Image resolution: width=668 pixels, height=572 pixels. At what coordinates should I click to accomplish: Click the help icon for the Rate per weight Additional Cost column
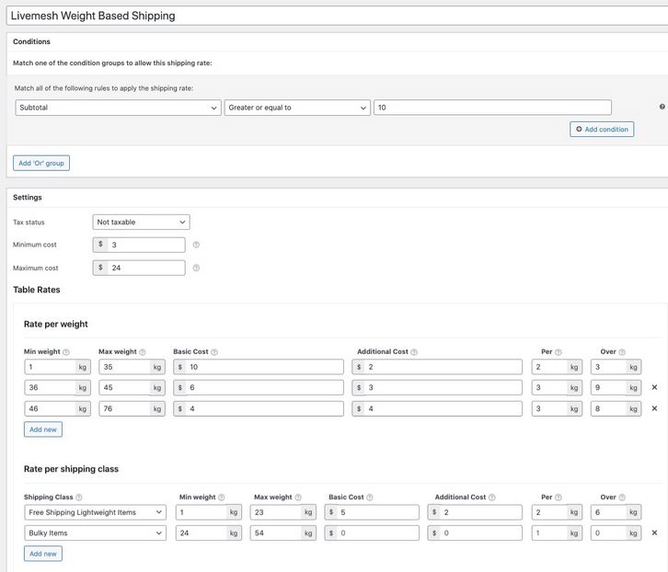click(x=414, y=352)
